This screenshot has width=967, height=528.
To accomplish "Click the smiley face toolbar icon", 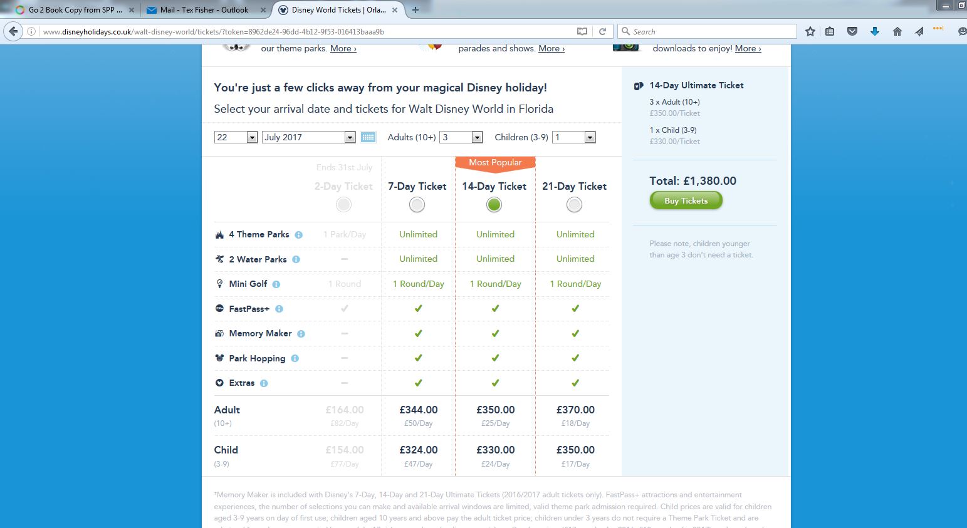I will (963, 31).
